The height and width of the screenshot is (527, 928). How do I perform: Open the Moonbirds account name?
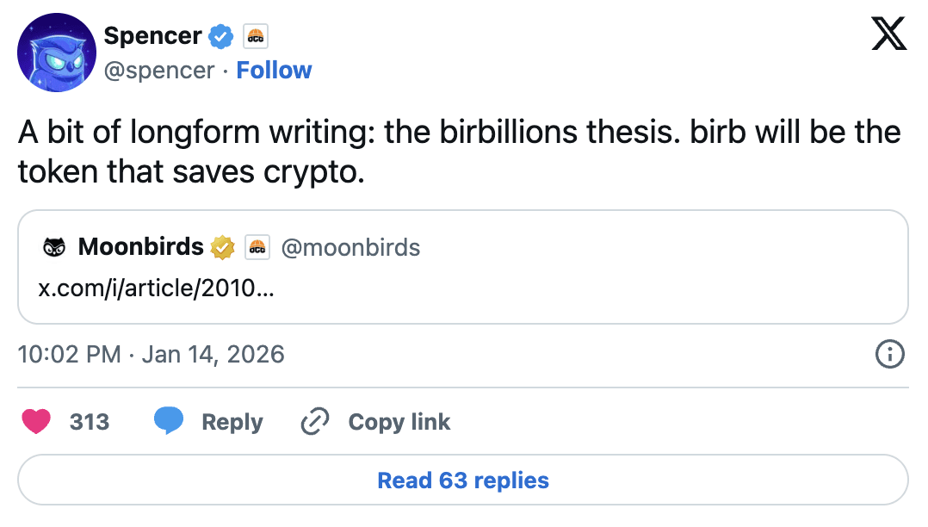point(140,248)
